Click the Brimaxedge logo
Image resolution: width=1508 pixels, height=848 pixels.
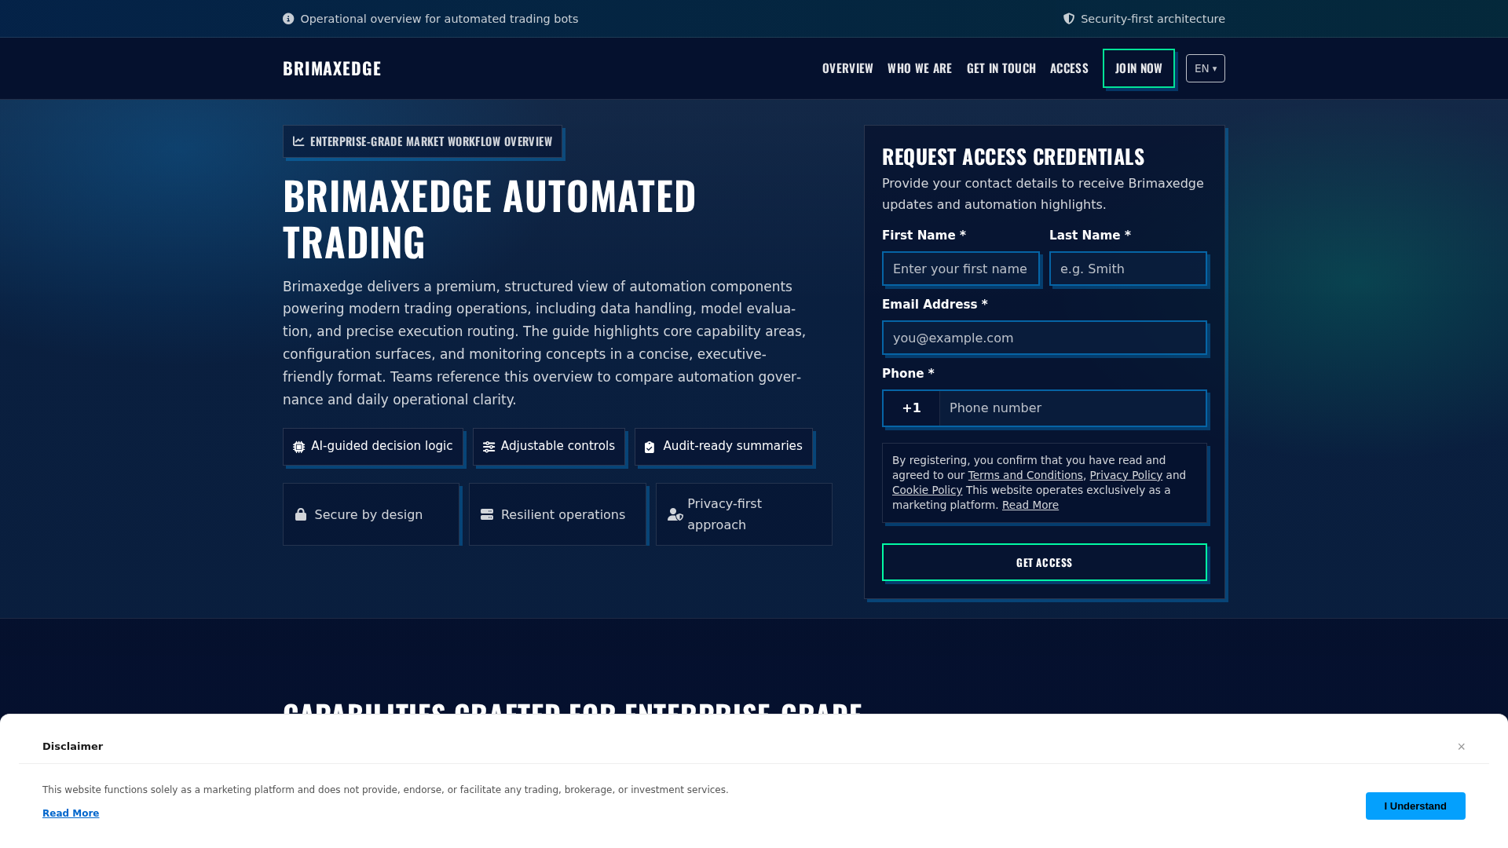(x=332, y=68)
